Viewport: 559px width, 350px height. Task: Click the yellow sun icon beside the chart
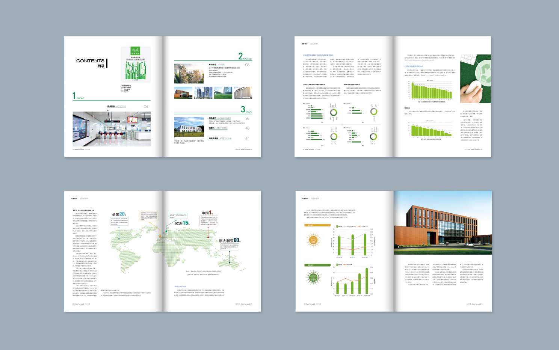(x=313, y=240)
